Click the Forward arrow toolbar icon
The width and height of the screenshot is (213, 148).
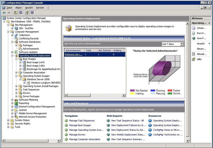[x=9, y=13]
